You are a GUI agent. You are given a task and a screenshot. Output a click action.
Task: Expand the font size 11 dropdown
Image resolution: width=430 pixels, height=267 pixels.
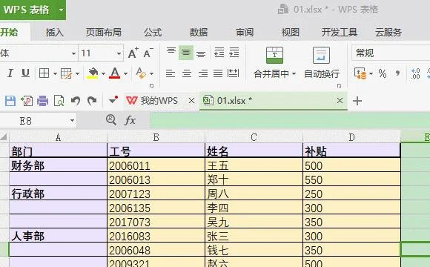119,53
